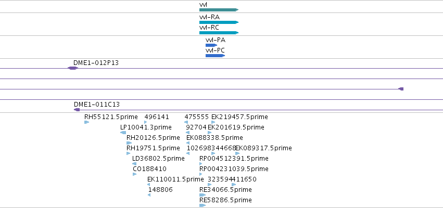Click the RE58286.5prime EST bar
This screenshot has width=443, height=208.
[x=202, y=205]
